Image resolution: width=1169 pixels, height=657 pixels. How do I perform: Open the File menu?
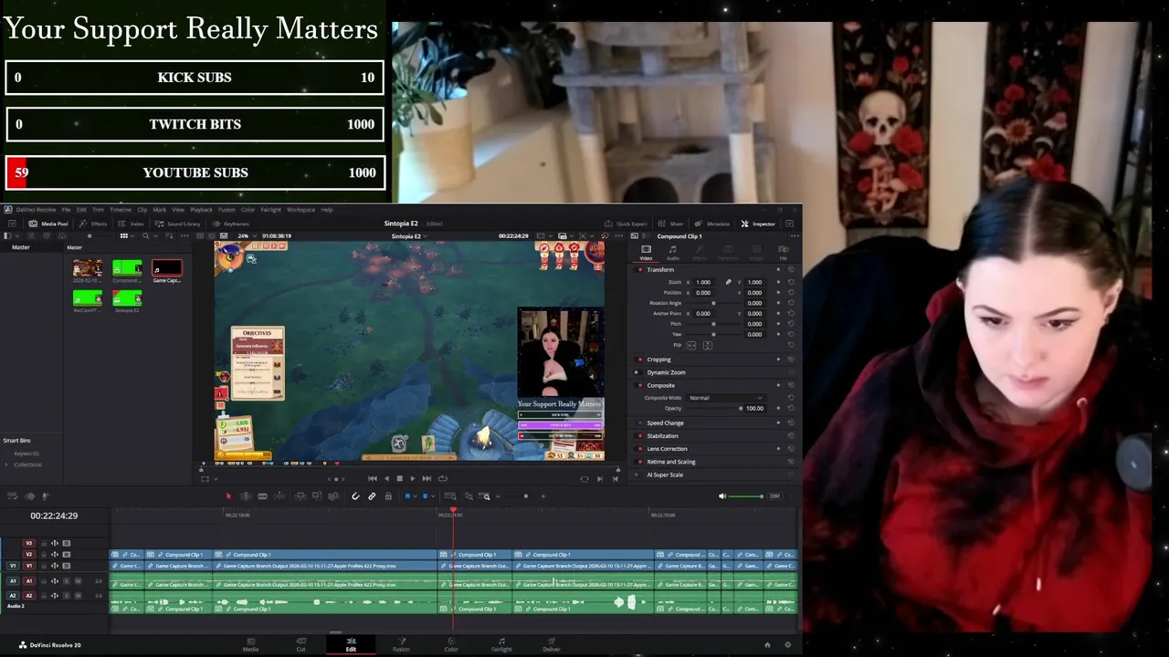point(66,210)
